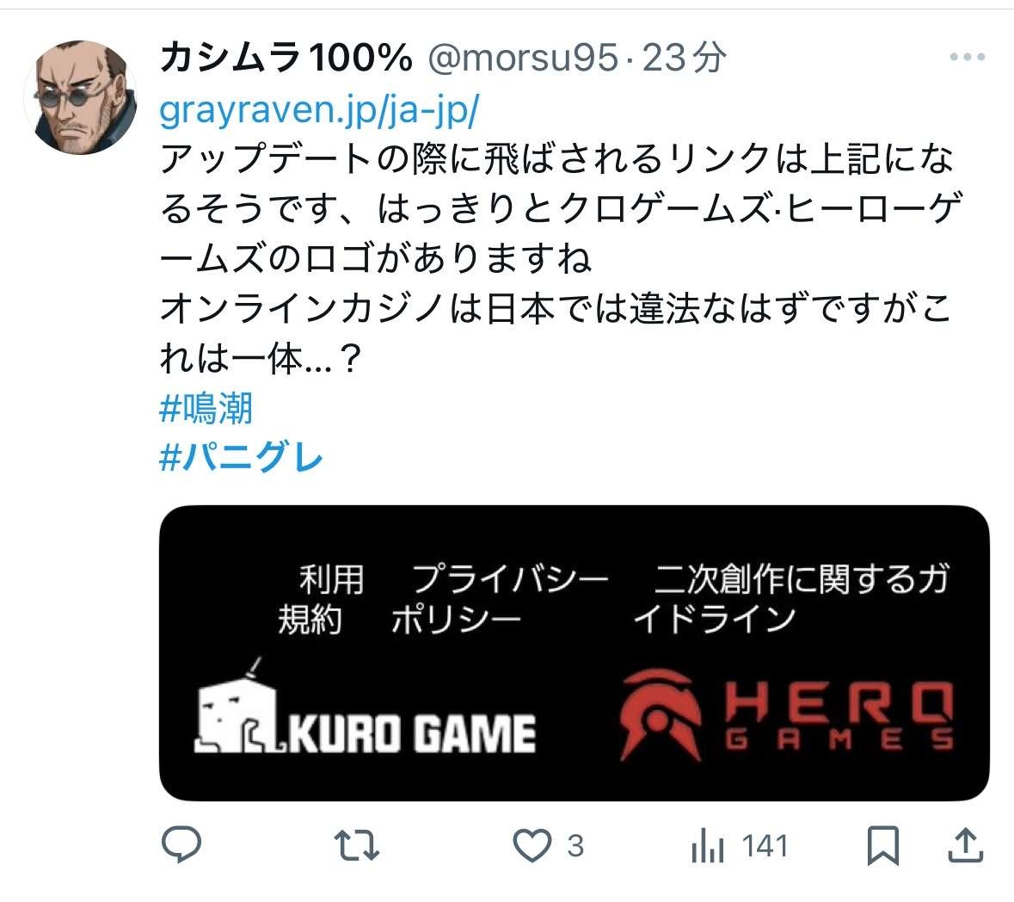
Task: Tap the プライバシーポリシー text in image
Action: tap(500, 599)
